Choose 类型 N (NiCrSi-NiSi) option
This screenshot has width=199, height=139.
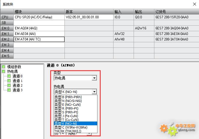[76, 101]
